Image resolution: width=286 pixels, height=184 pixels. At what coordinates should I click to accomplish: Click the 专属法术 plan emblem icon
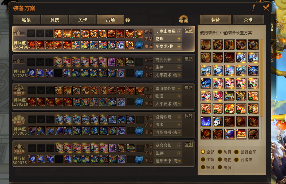click(x=19, y=120)
